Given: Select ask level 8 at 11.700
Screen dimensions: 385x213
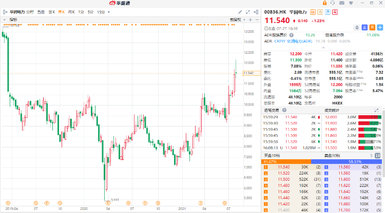Looking at the screenshot, I should coord(352,210).
